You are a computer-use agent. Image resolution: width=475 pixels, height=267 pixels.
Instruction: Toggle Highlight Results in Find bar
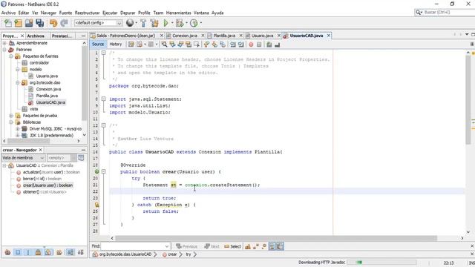272,246
